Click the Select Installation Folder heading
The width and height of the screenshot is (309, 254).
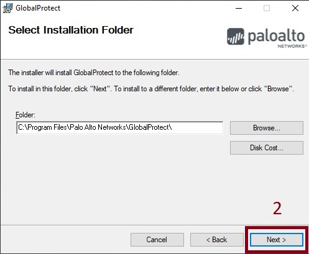[x=71, y=30]
